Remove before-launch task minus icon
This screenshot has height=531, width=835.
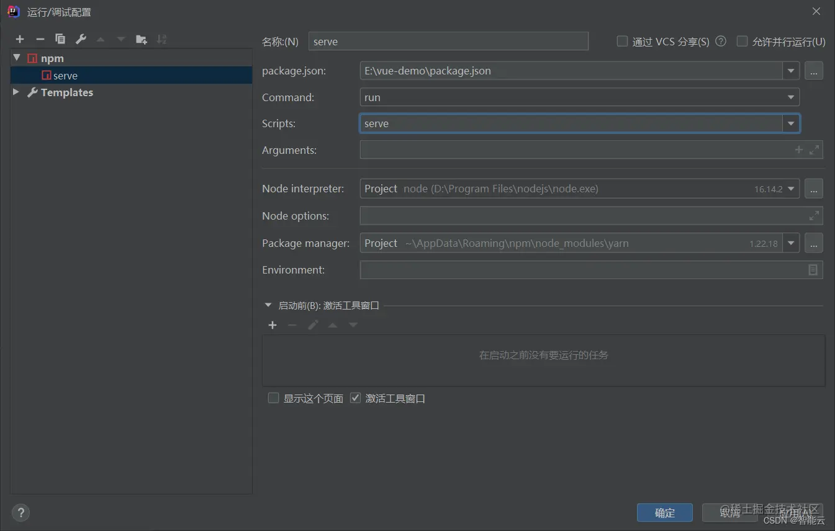[292, 325]
